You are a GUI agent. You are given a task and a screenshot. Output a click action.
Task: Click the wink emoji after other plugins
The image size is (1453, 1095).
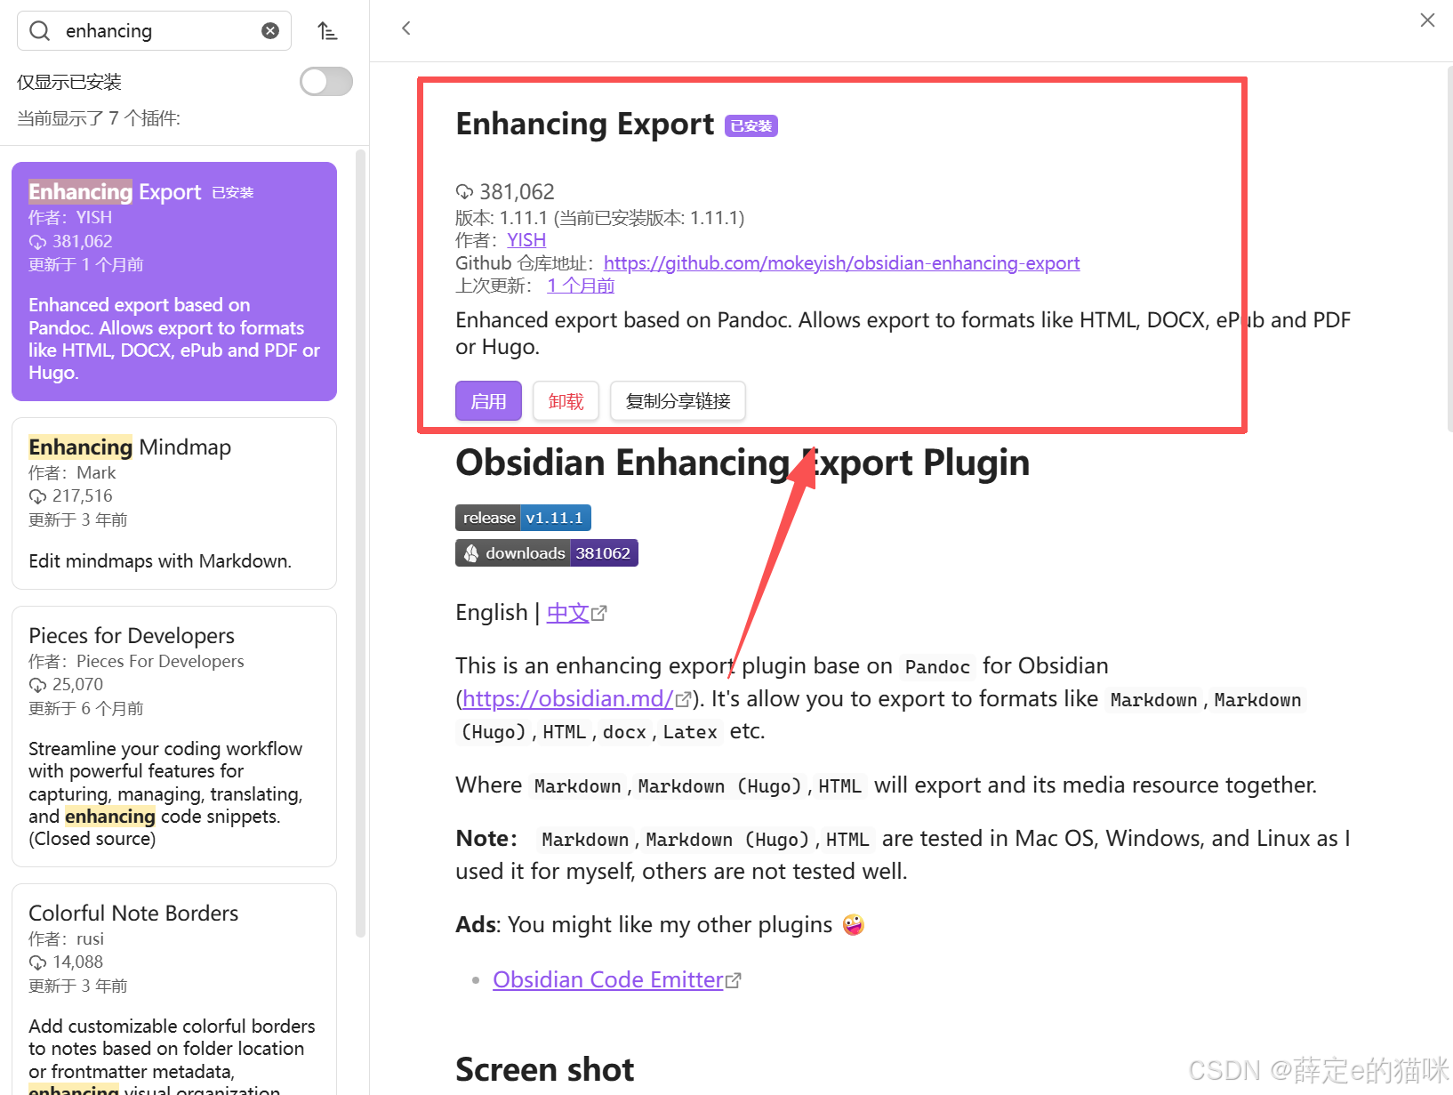(853, 925)
